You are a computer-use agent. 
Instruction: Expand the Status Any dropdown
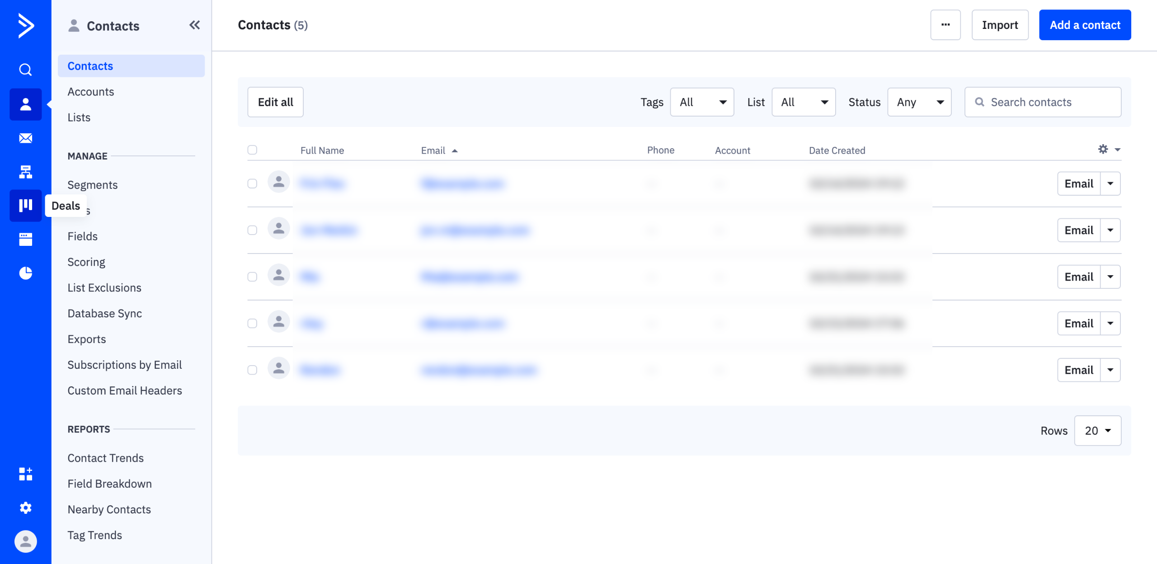click(919, 102)
